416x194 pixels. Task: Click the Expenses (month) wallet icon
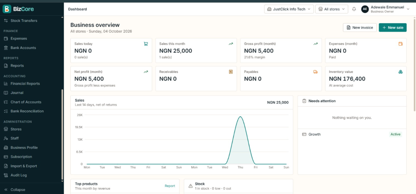pos(401,44)
